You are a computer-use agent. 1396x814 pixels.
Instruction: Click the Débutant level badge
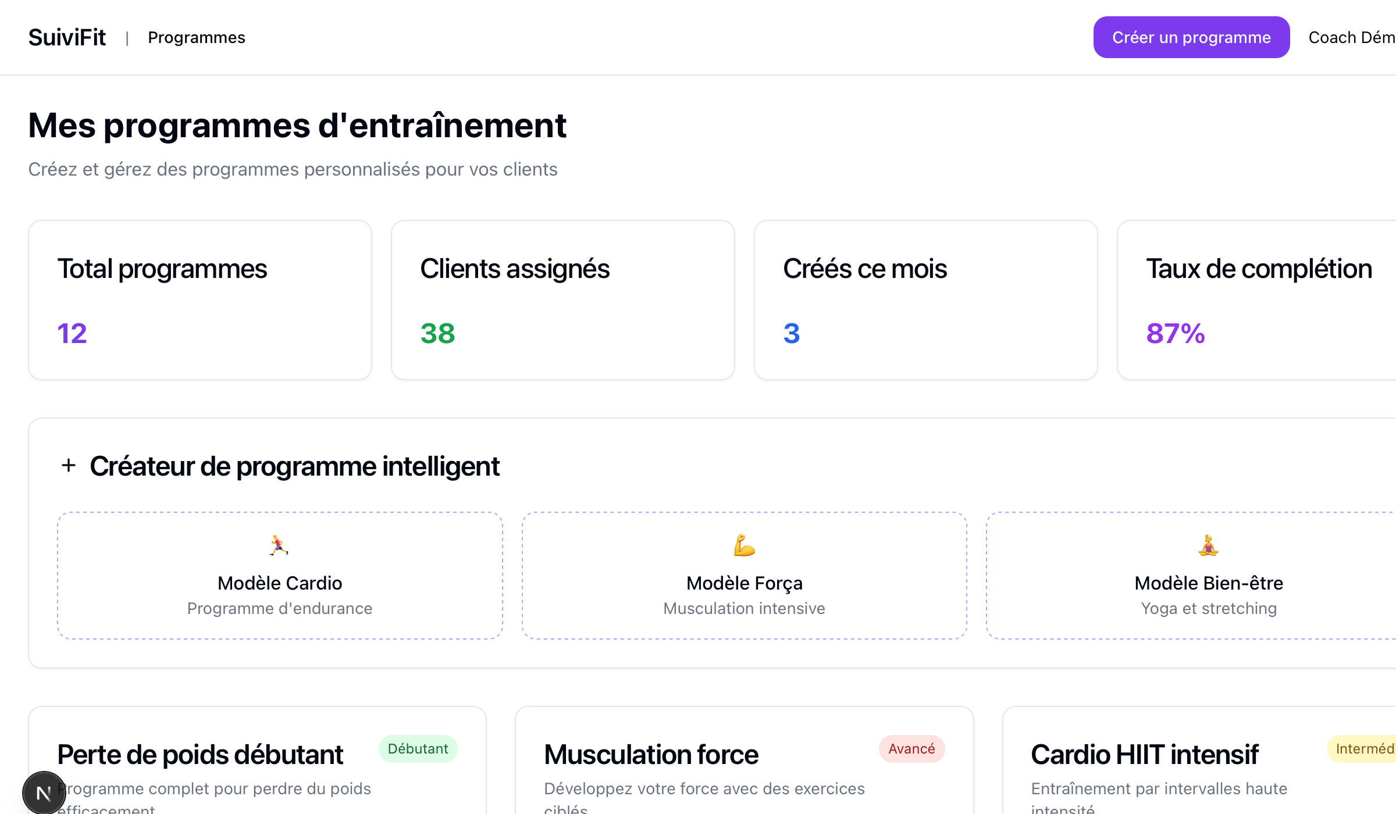418,749
